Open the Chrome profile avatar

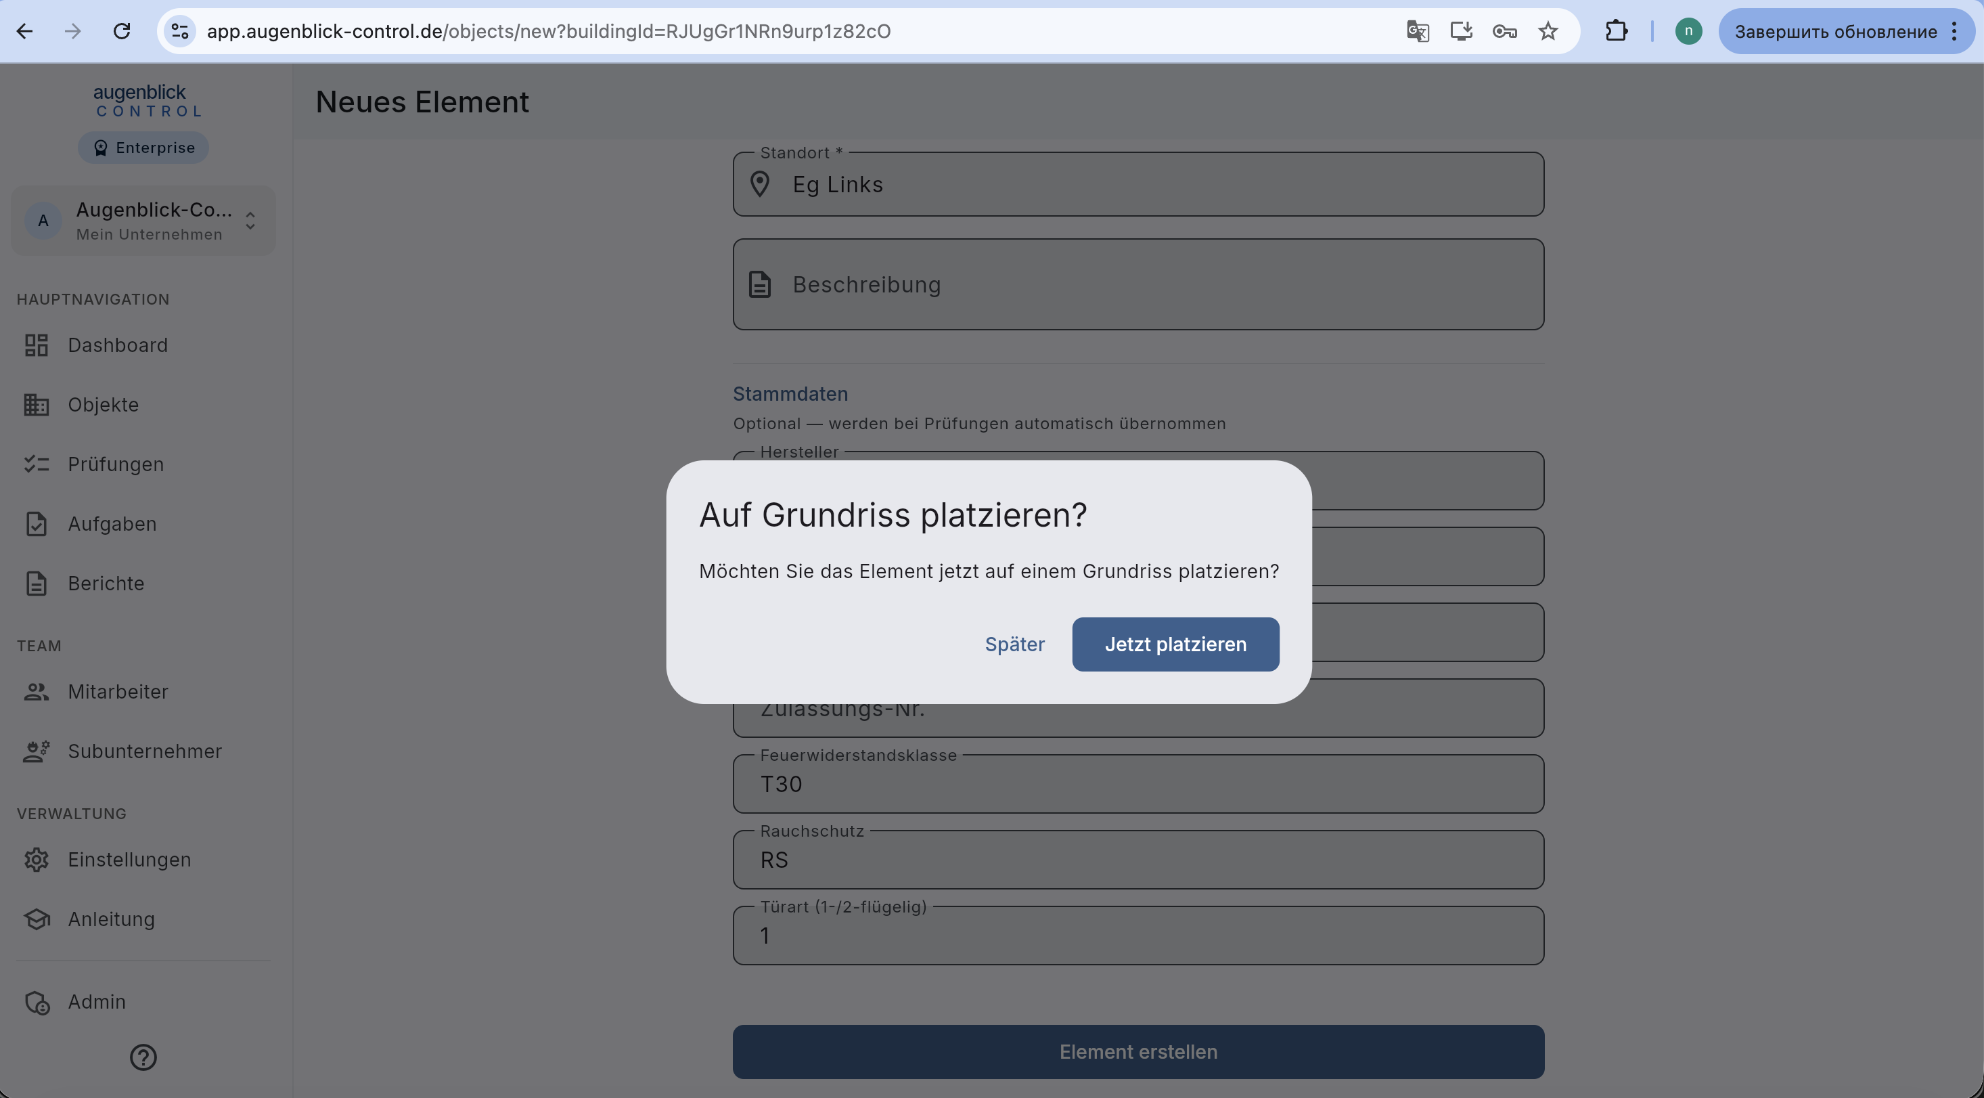(x=1688, y=31)
